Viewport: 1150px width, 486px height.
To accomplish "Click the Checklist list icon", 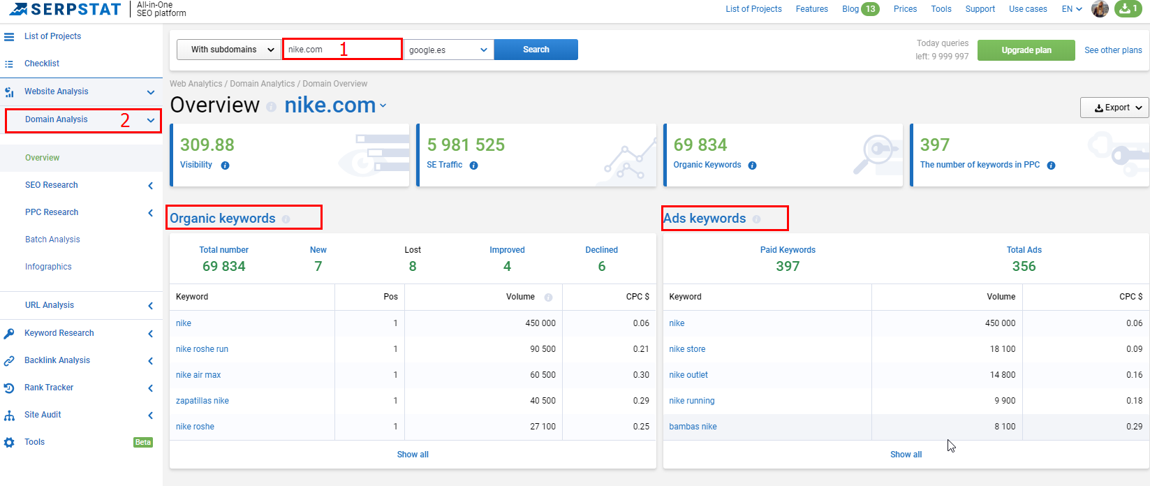I will [x=9, y=64].
